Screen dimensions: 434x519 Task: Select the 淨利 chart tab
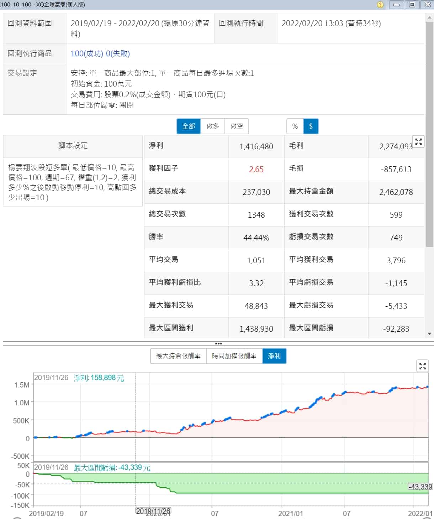[274, 356]
